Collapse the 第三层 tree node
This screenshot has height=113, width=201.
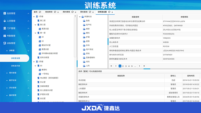coord(35,25)
